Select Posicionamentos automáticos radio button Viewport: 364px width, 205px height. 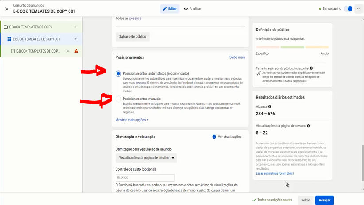[118, 74]
